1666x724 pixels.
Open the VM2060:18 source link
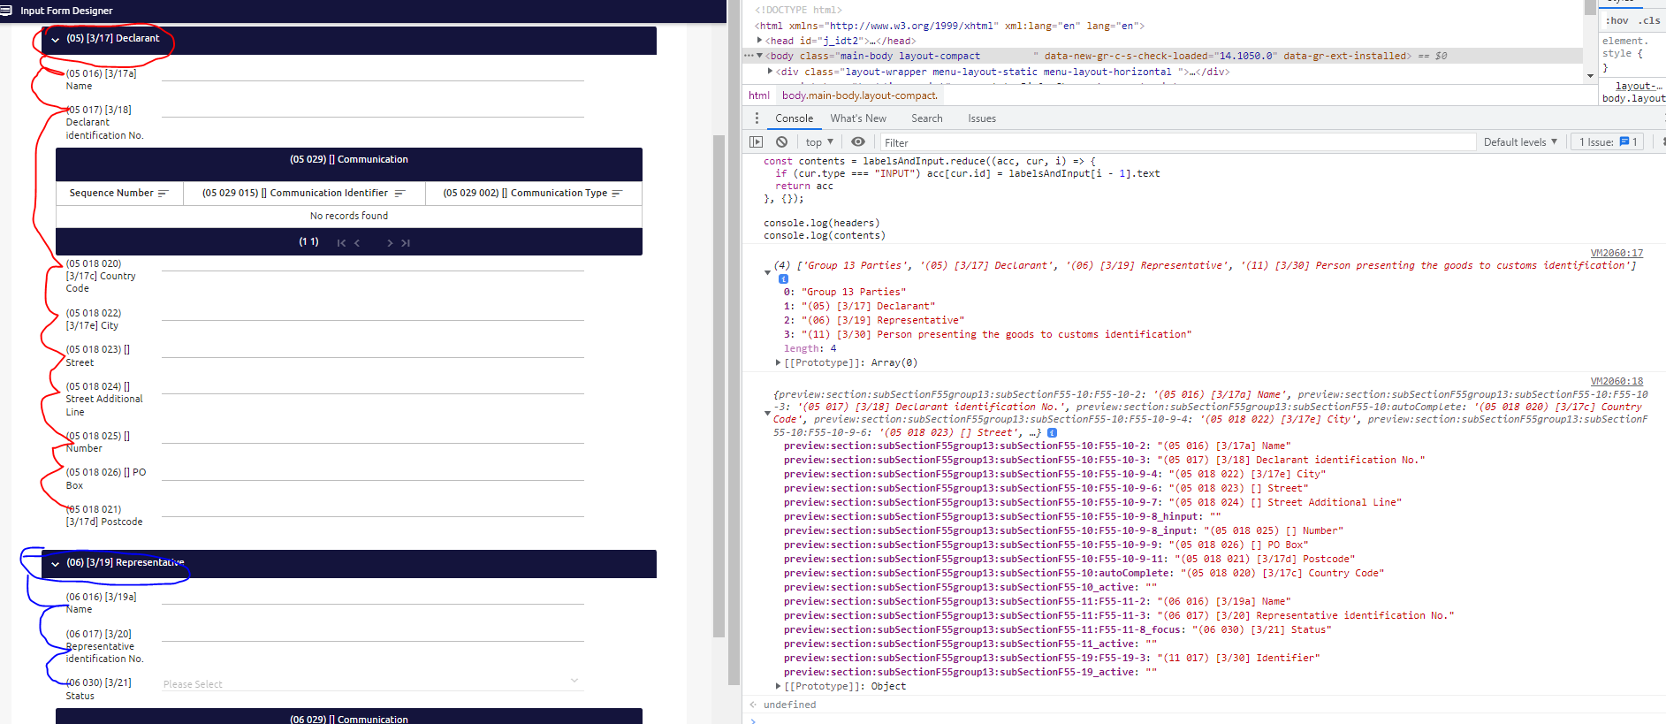1617,382
